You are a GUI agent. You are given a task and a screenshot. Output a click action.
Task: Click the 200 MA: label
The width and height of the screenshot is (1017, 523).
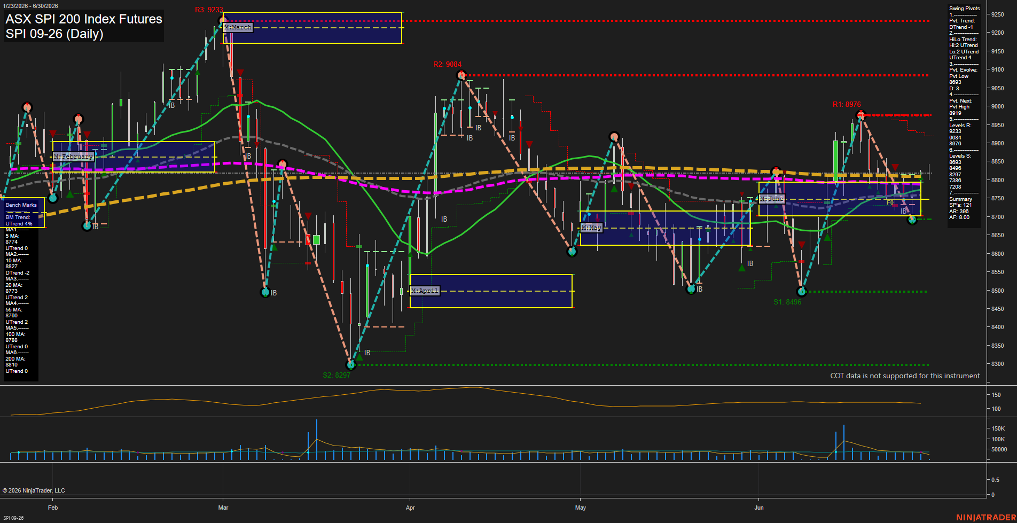pyautogui.click(x=15, y=358)
